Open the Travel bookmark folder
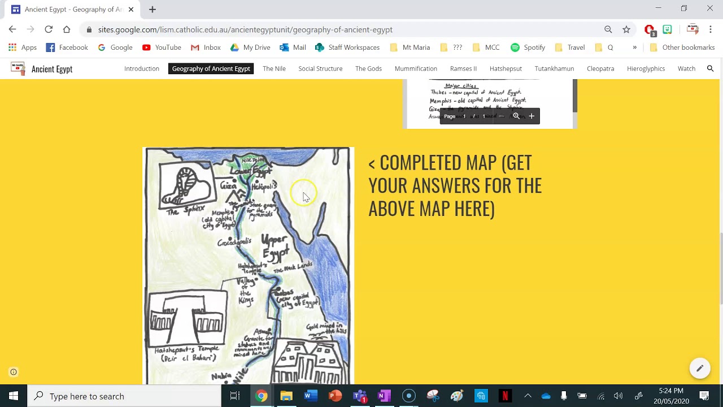The image size is (723, 407). (x=570, y=47)
